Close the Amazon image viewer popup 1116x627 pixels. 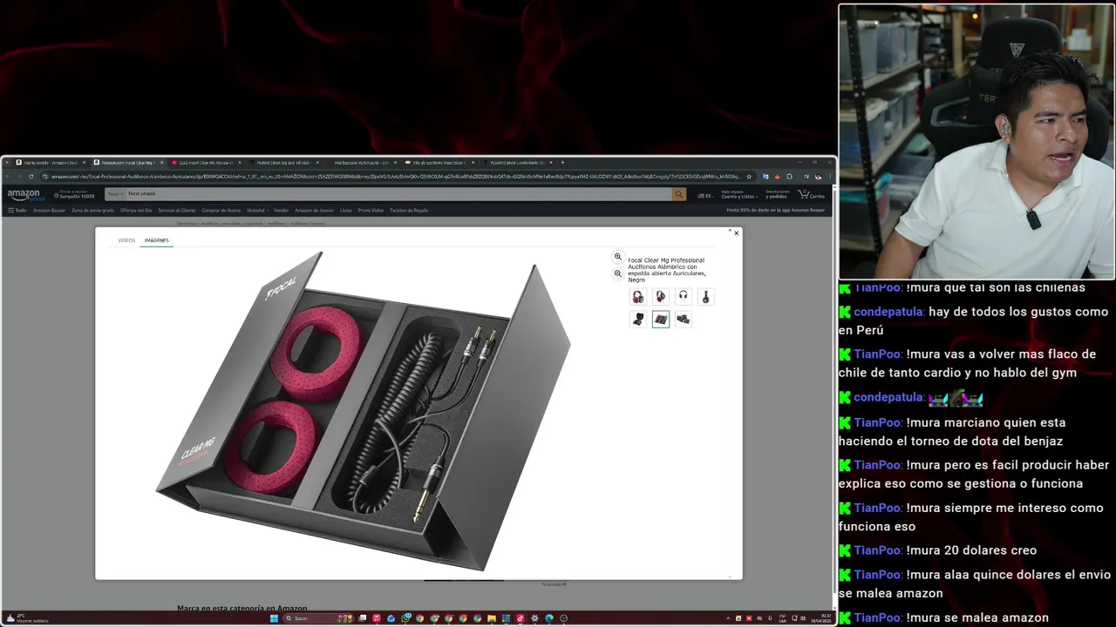click(736, 233)
